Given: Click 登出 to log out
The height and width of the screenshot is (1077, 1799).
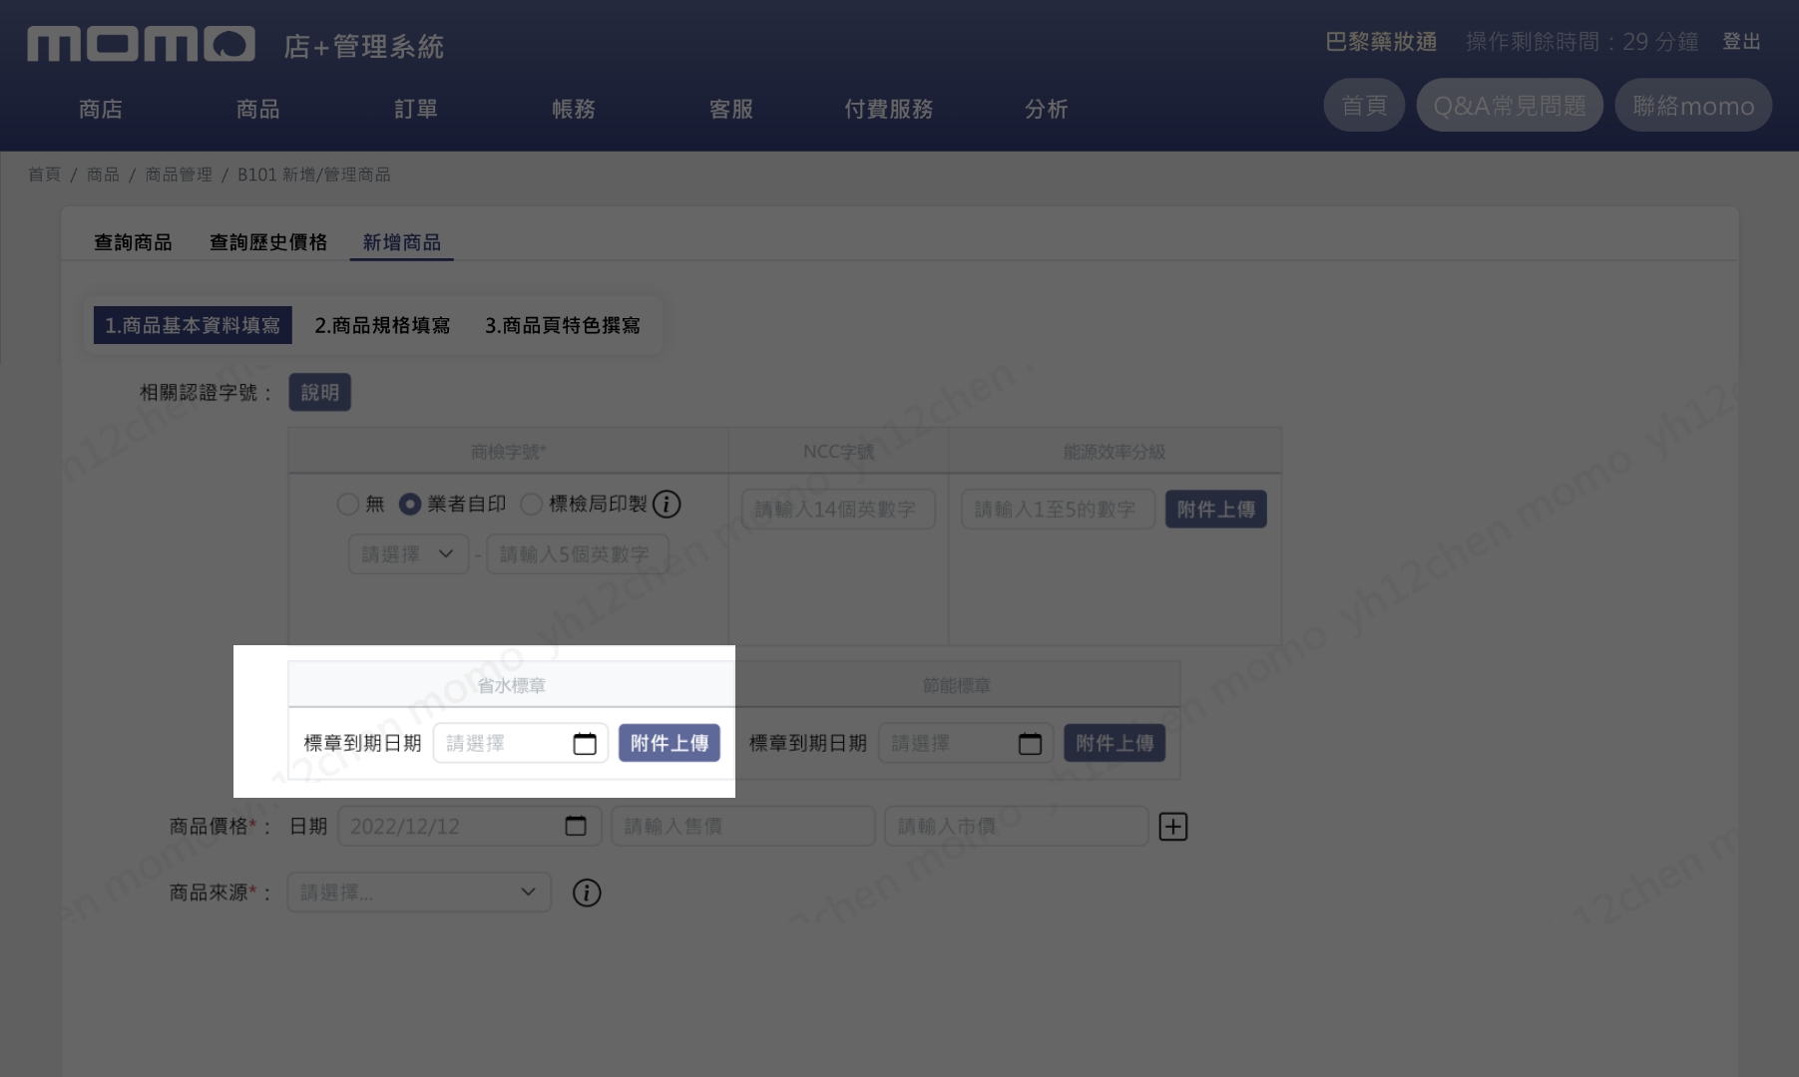Looking at the screenshot, I should 1741,42.
